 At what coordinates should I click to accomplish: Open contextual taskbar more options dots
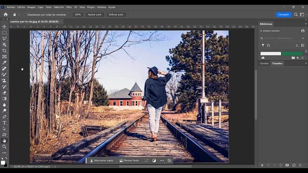(x=162, y=161)
